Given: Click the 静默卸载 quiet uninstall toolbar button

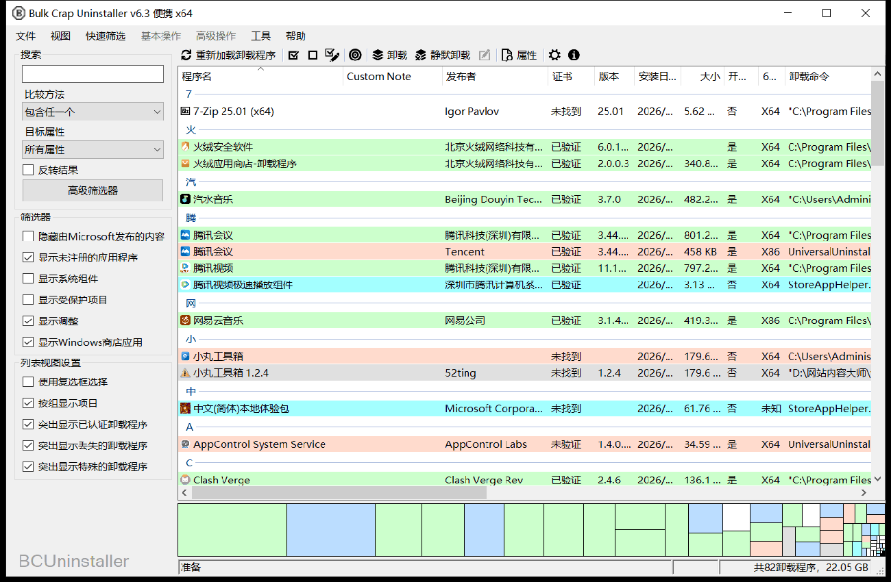Looking at the screenshot, I should pos(443,55).
